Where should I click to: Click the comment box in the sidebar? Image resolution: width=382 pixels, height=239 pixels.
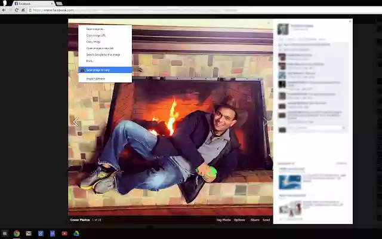(316, 128)
